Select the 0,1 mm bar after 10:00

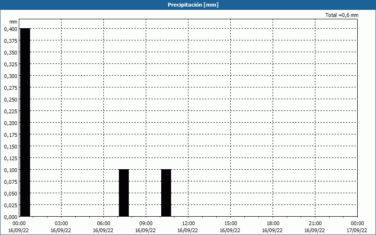pyautogui.click(x=166, y=193)
